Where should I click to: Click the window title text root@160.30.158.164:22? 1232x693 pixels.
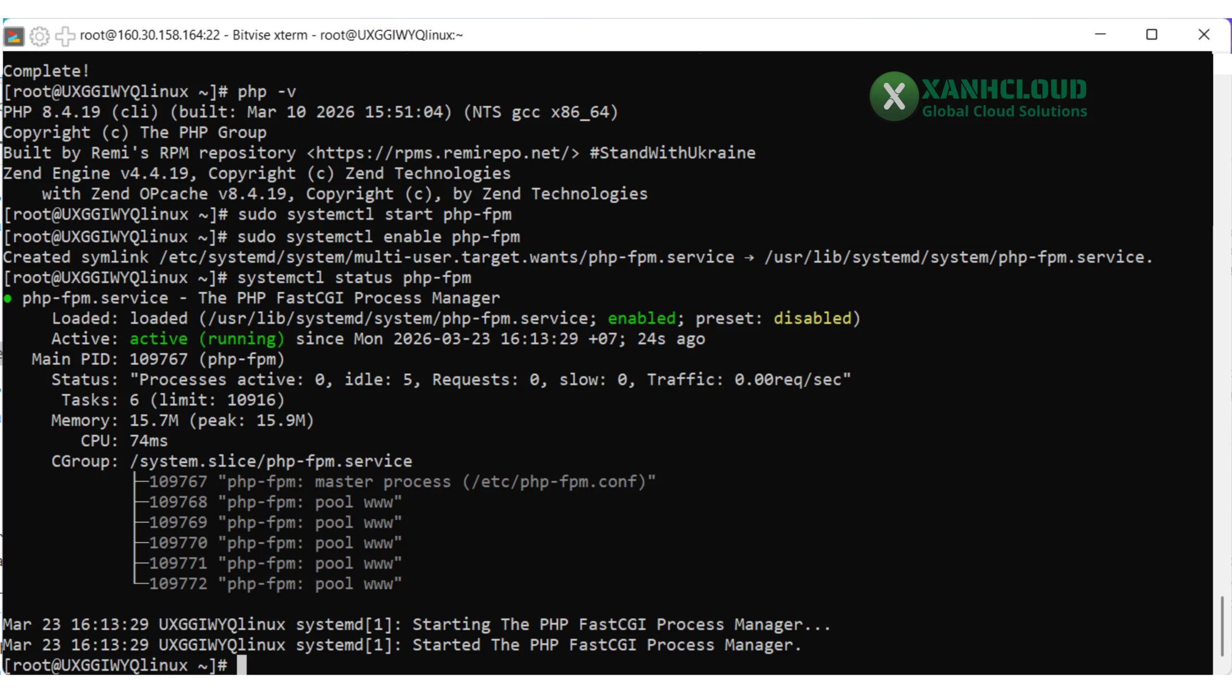click(150, 35)
